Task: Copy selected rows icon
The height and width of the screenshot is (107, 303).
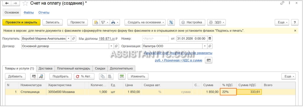Action: point(103,76)
